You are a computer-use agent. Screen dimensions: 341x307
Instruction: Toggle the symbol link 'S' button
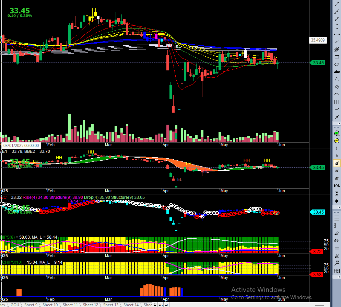tap(161, 305)
